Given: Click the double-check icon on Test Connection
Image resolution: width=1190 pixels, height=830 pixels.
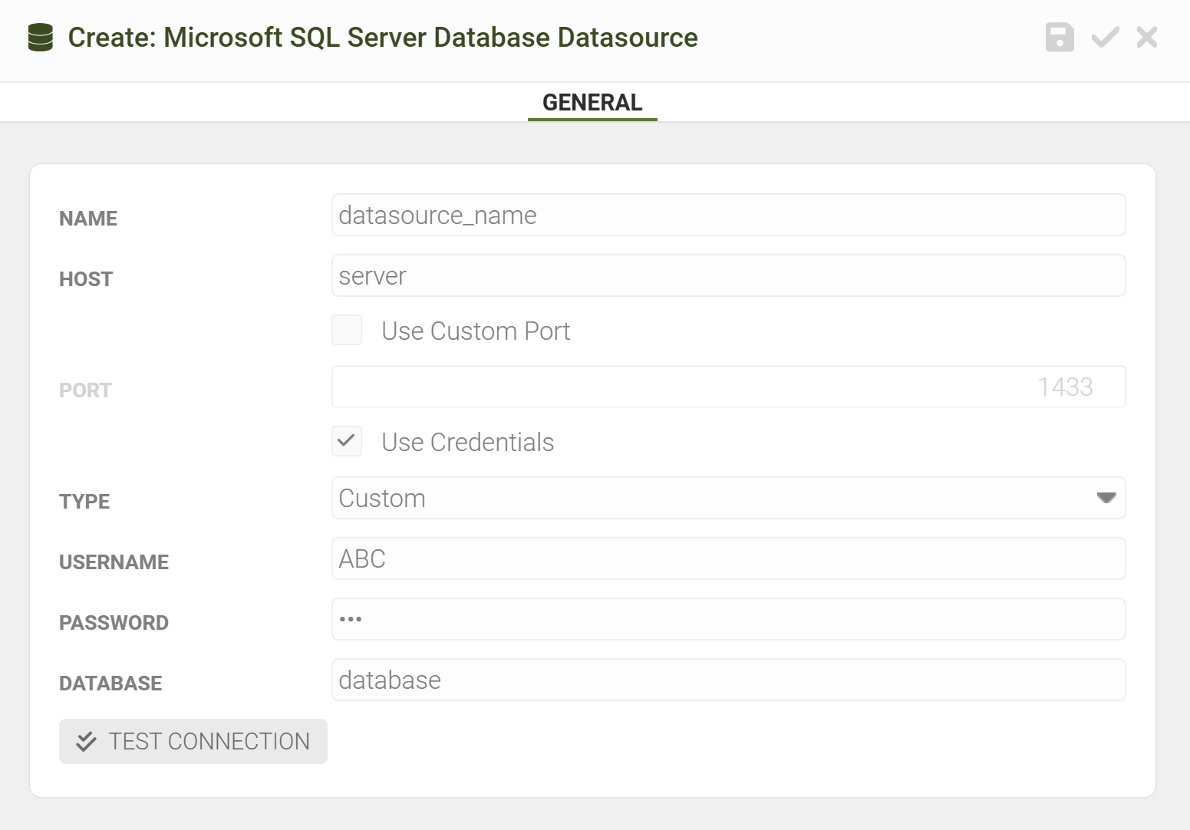Looking at the screenshot, I should pyautogui.click(x=86, y=742).
